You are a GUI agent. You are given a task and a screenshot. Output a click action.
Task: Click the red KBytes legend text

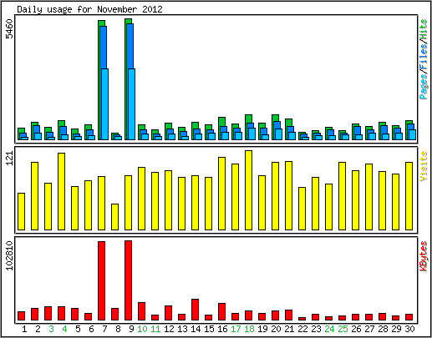424,256
